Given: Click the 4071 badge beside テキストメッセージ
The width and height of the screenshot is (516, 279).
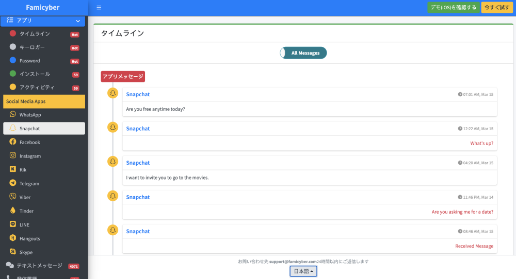Looking at the screenshot, I should [x=73, y=267].
